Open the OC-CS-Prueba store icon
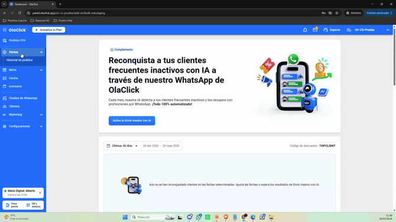Viewport: 396px width, 222px height. coord(349,30)
